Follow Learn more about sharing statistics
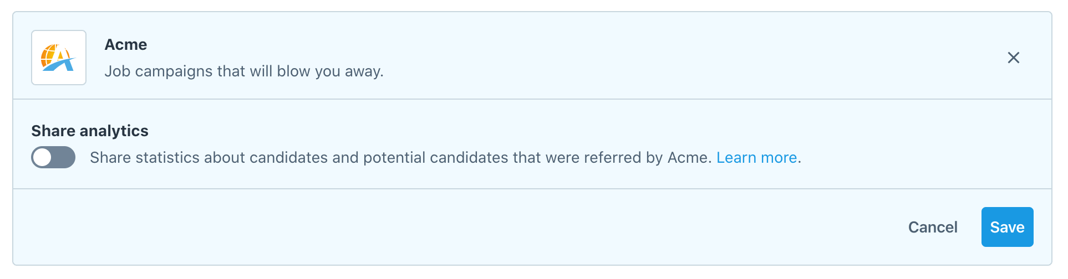The height and width of the screenshot is (279, 1068). coord(756,158)
